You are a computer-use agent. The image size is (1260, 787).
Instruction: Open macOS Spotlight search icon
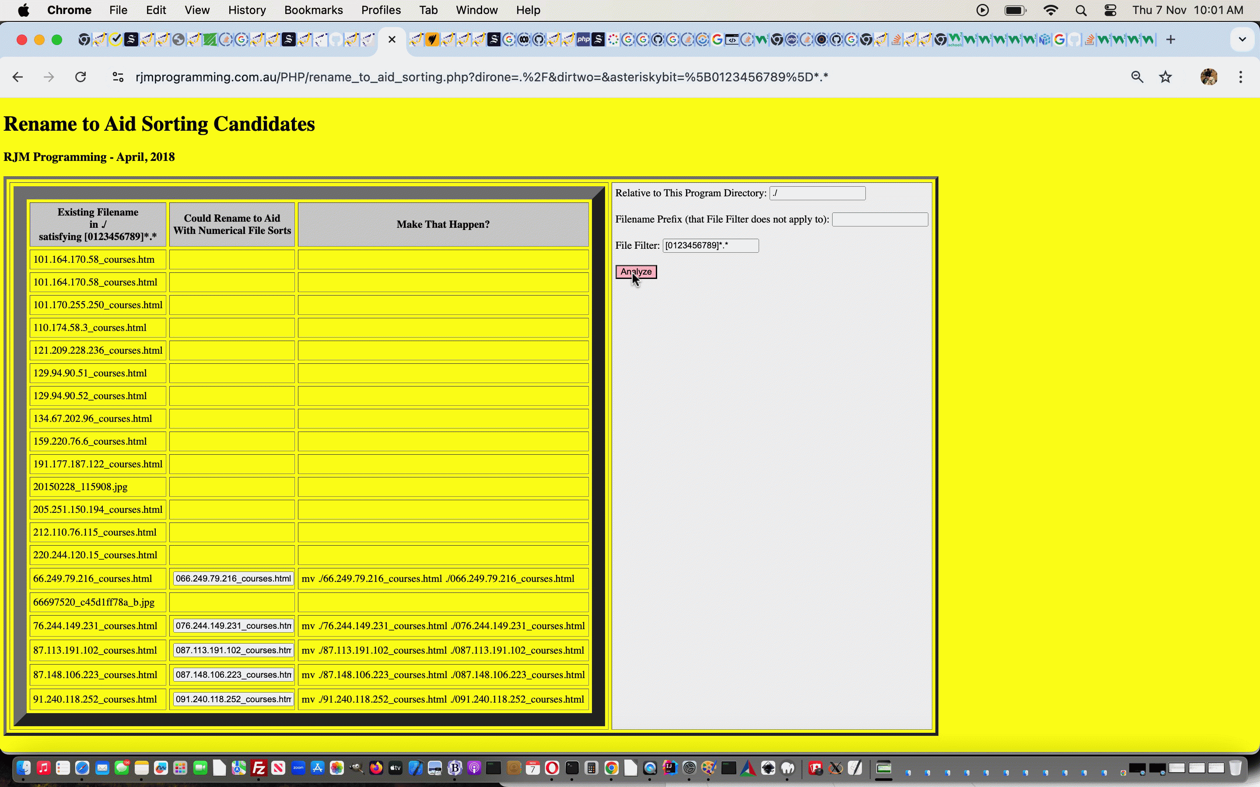coord(1081,10)
